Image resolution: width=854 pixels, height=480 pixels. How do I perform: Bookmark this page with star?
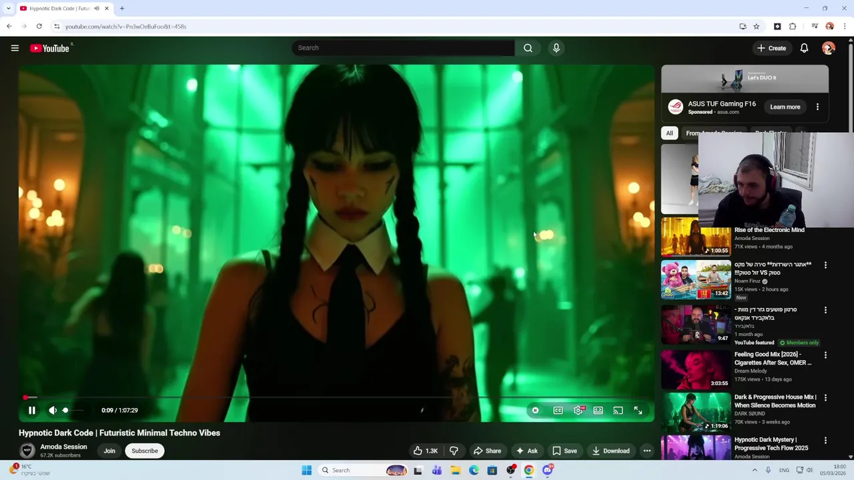point(756,26)
